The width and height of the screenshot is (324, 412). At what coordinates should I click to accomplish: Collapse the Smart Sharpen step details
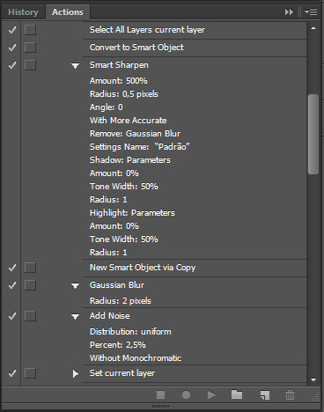click(76, 66)
